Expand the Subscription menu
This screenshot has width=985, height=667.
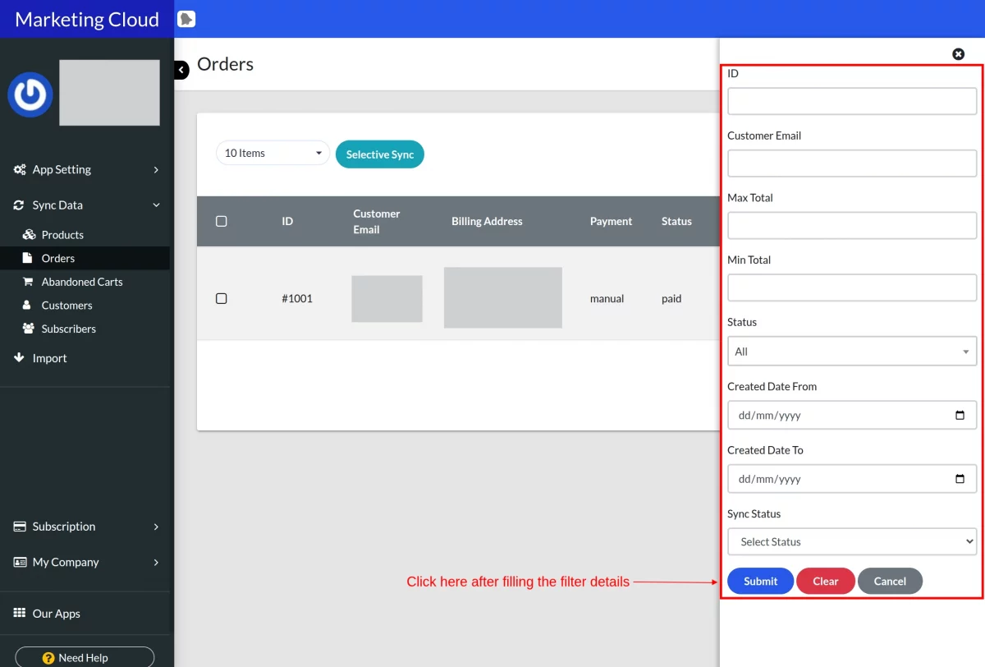click(86, 527)
